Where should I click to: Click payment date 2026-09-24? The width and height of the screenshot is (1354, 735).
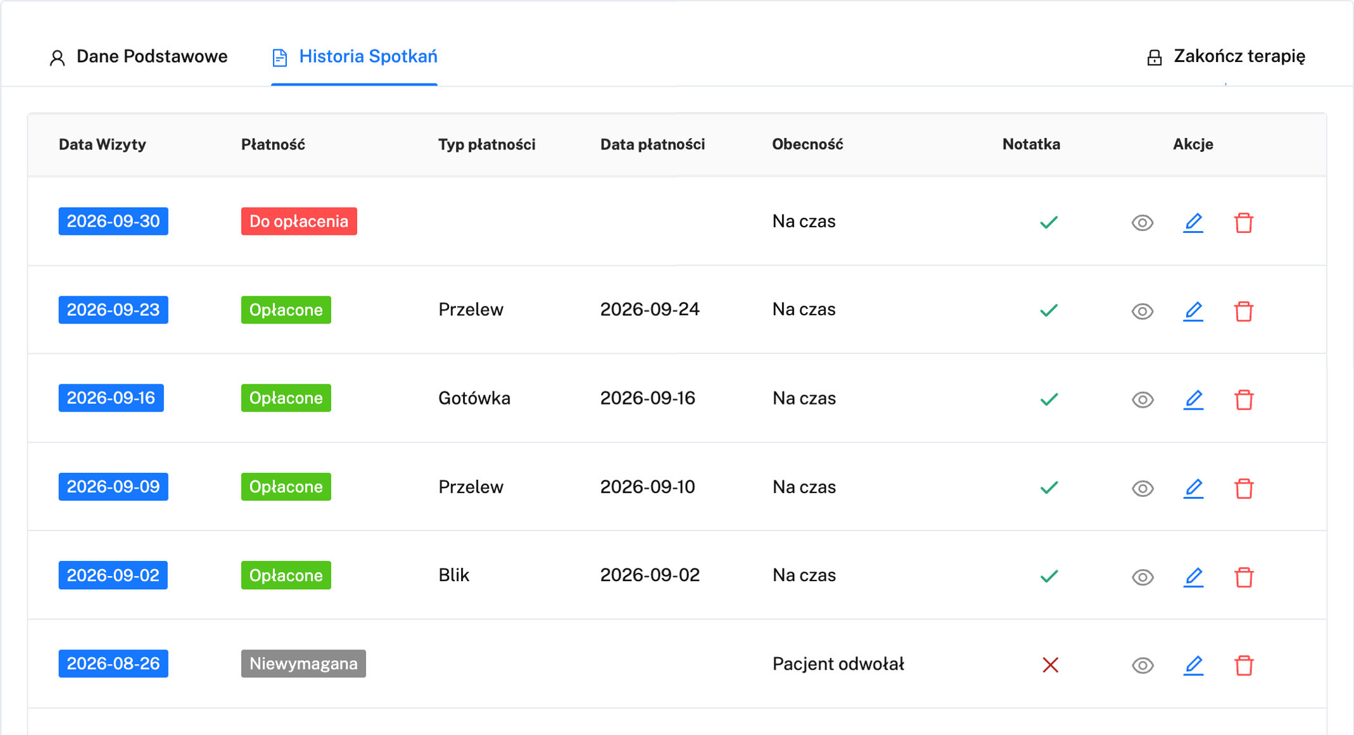tap(650, 310)
